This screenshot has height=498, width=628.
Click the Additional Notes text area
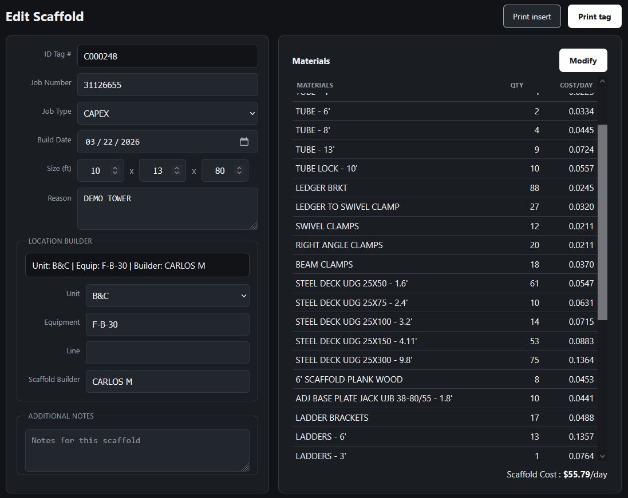coord(137,451)
